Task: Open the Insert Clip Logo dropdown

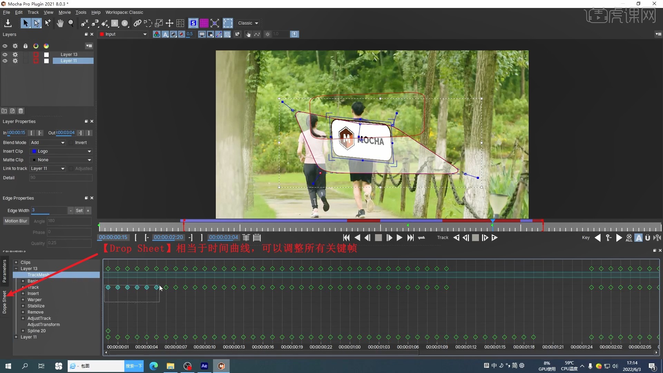Action: click(61, 151)
